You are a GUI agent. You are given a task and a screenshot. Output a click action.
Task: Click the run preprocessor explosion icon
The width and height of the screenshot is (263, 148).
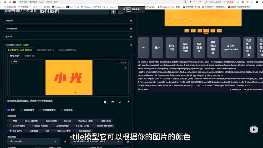65,142
